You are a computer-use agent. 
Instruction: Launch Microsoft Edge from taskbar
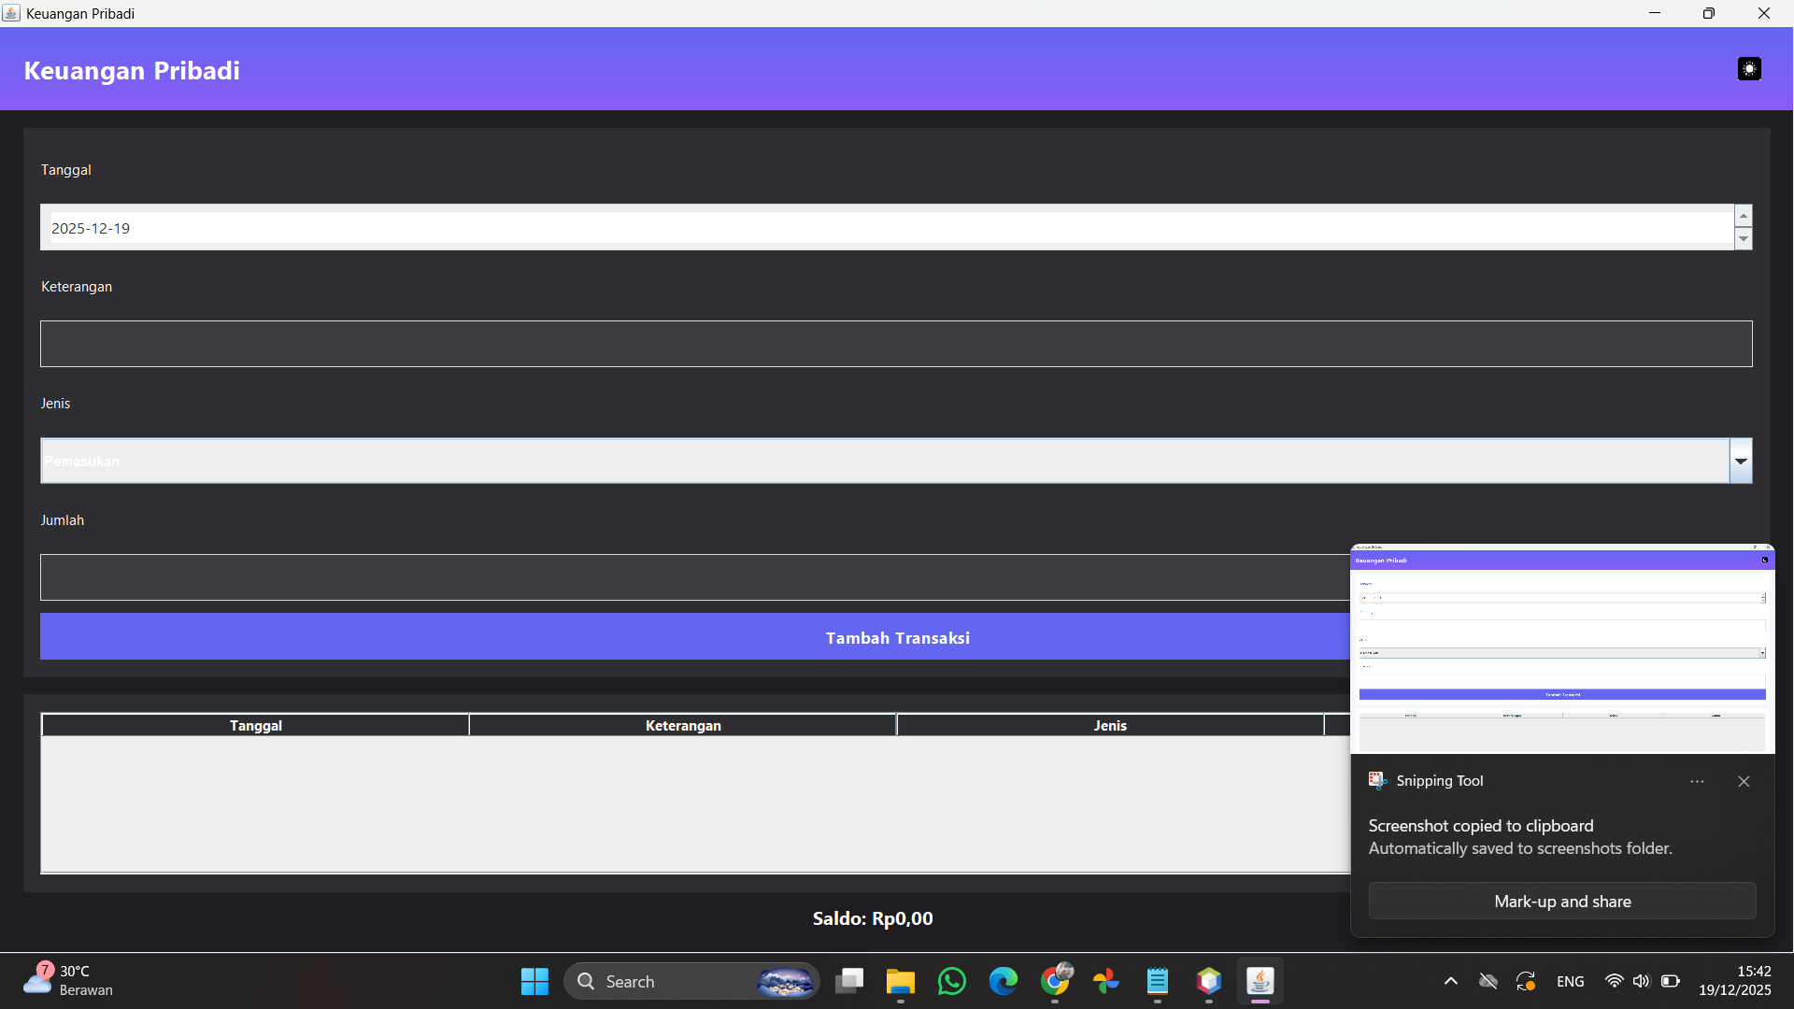click(1004, 982)
